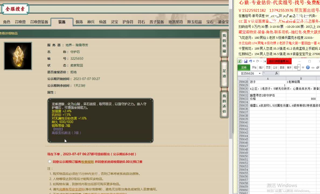The width and height of the screenshot is (320, 194).
Task: Click cell with 价格 in Excel
Action: (x=268, y=99)
